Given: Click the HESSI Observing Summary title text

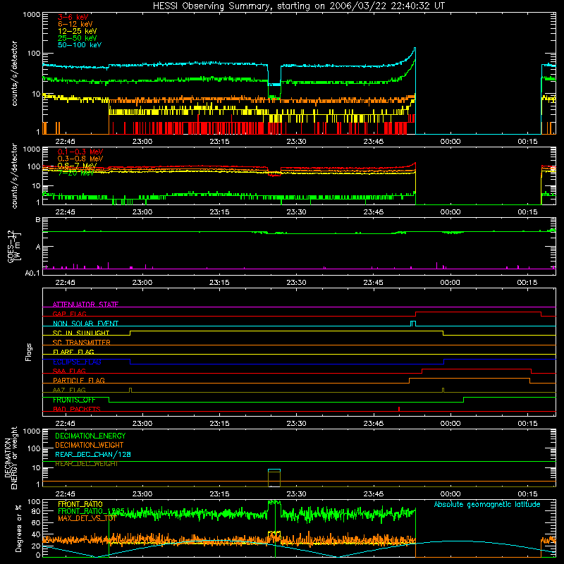Looking at the screenshot, I should point(298,6).
